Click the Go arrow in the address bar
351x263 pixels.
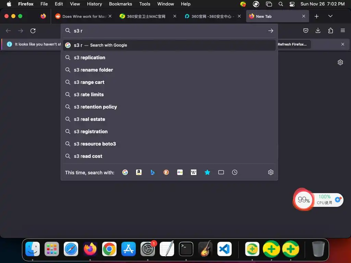point(271,30)
